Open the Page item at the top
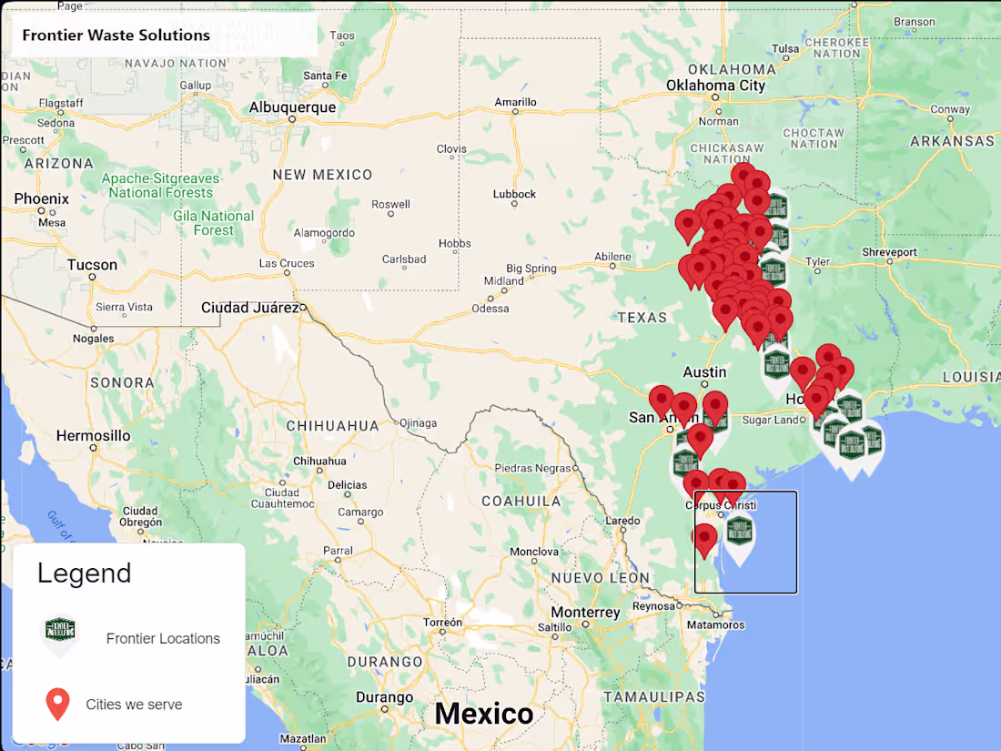The width and height of the screenshot is (1001, 751). pos(71,6)
